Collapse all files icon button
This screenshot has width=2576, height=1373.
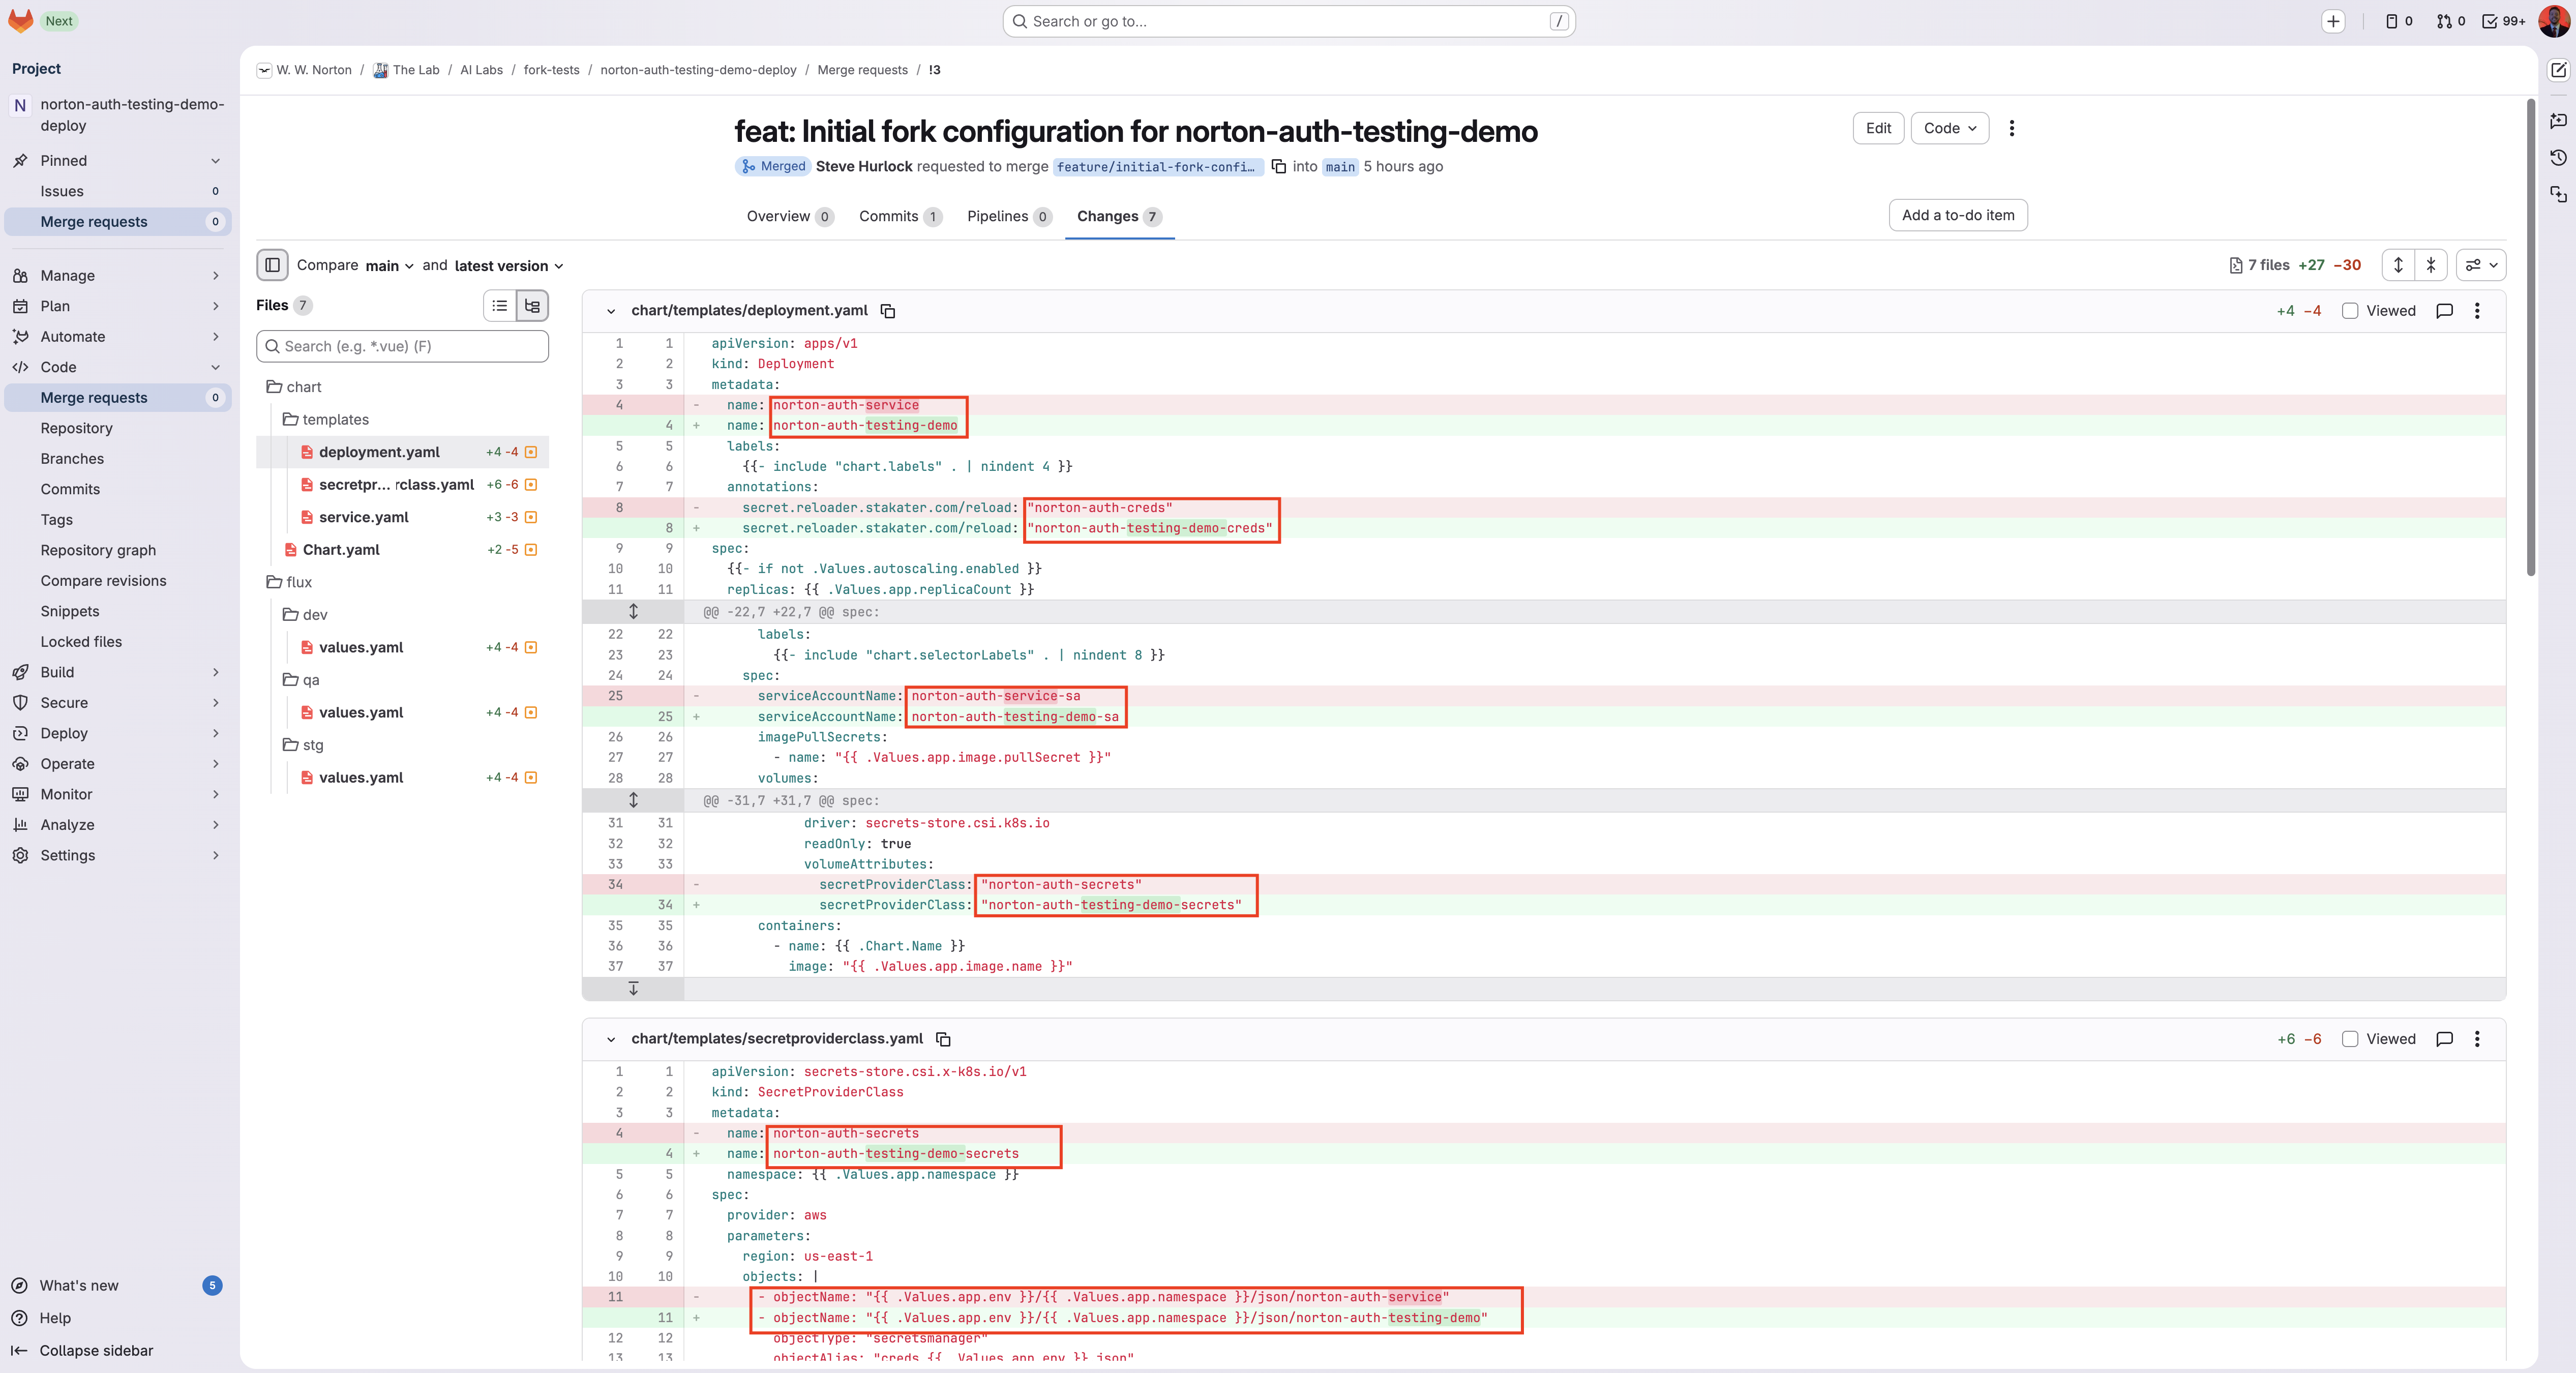coord(2430,265)
